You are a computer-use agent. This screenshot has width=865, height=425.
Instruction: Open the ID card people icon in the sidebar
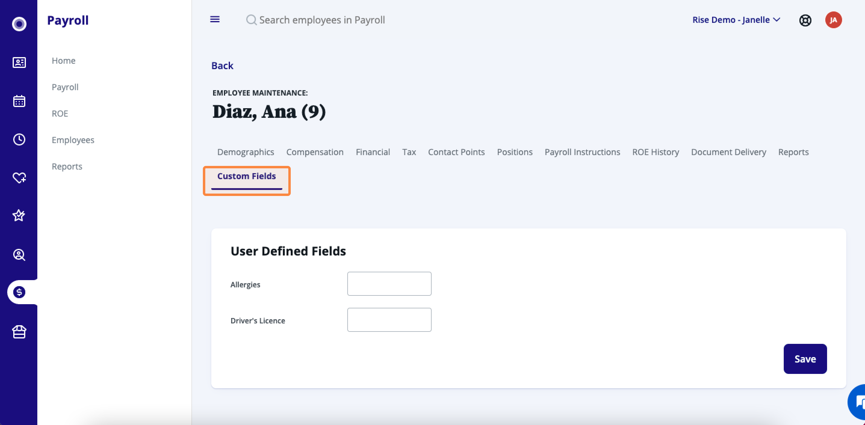[19, 63]
